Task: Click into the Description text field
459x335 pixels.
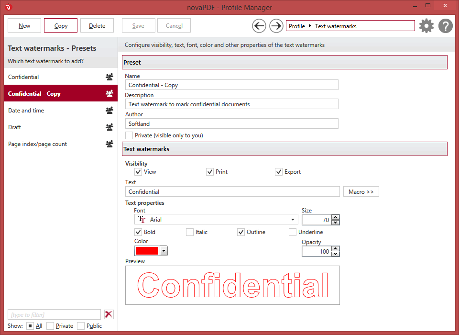Action: coord(231,104)
